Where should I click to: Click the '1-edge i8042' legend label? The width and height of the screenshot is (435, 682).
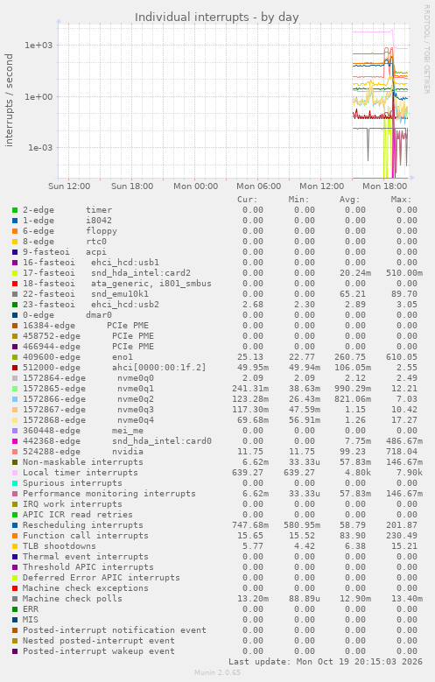(x=67, y=221)
